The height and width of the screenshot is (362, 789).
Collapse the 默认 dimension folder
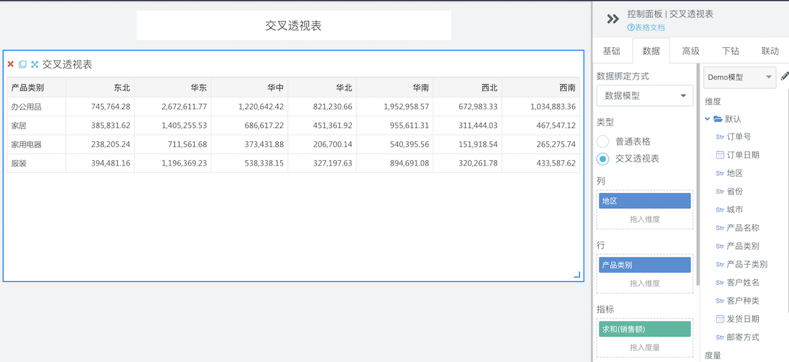tap(707, 119)
